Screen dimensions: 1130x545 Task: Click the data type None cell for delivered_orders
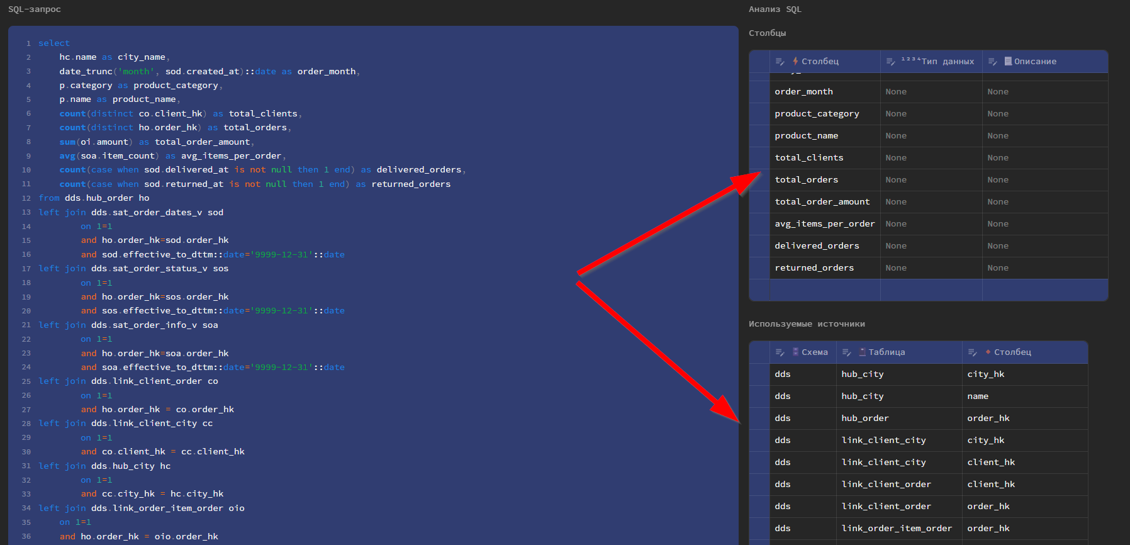pyautogui.click(x=931, y=246)
